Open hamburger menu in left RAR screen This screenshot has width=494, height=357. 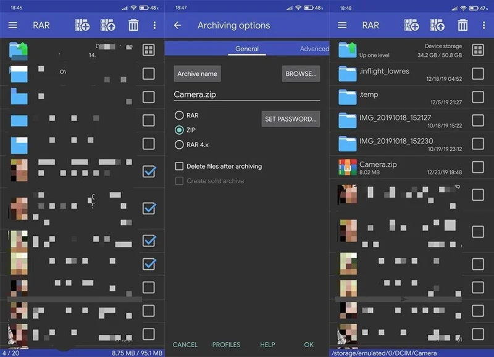13,25
